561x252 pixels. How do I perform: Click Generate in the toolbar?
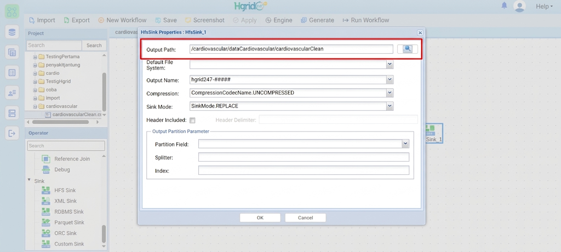point(317,20)
